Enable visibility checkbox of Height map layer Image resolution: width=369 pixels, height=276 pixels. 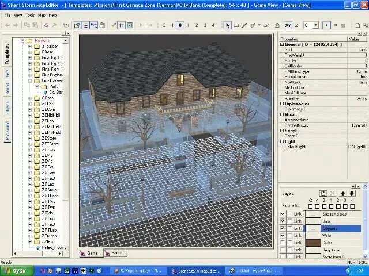point(283,250)
